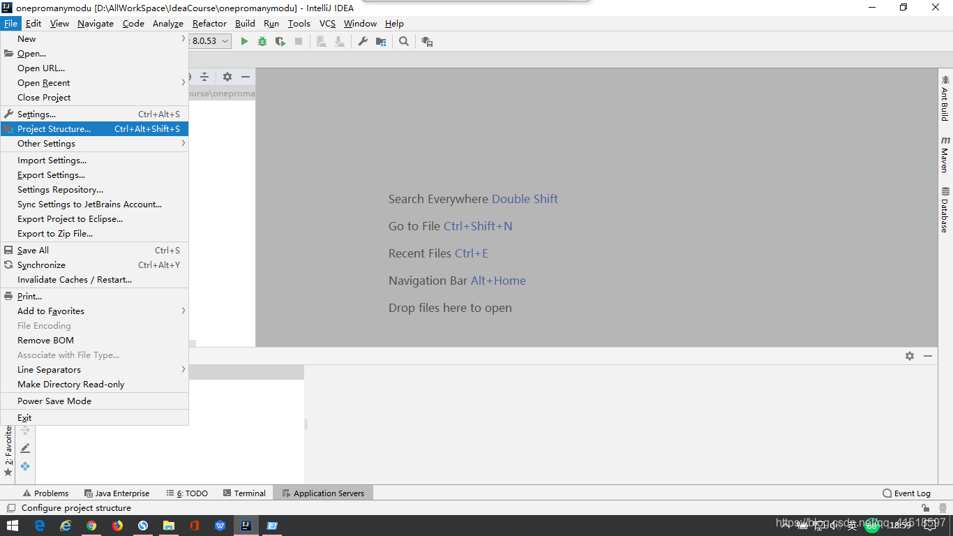
Task: Open the Application Servers panel gear settings
Action: click(910, 356)
